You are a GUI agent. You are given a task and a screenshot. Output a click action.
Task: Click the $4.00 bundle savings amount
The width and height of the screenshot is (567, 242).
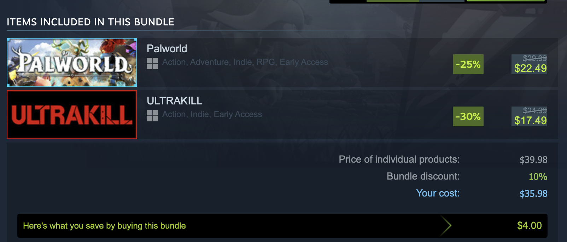pyautogui.click(x=529, y=226)
